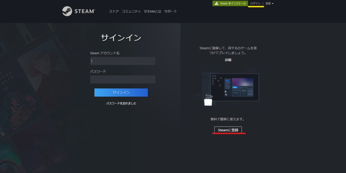
Task: Focus the パスワード input field
Action: [123, 79]
